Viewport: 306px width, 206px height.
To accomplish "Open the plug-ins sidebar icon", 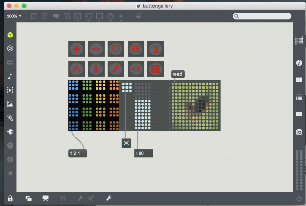I will (10, 132).
